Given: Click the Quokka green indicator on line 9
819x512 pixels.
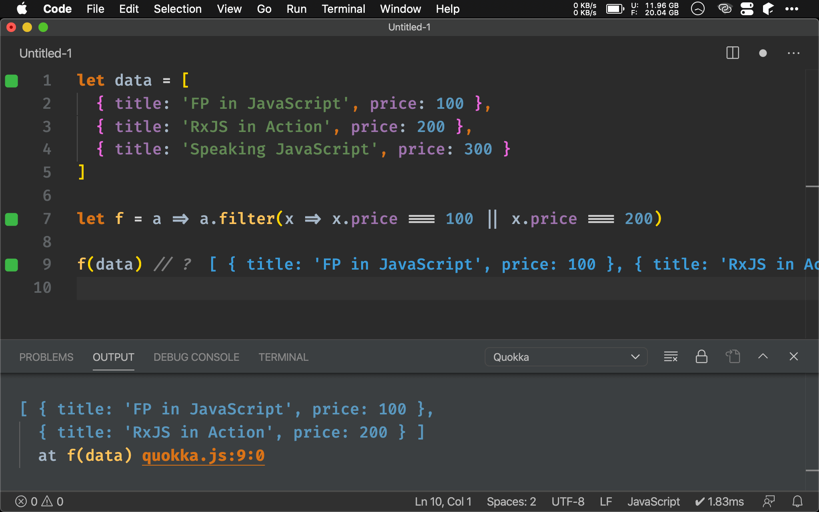Looking at the screenshot, I should pyautogui.click(x=12, y=265).
